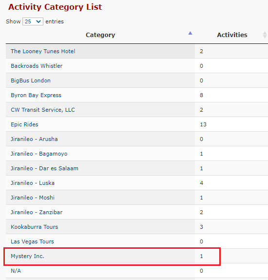Open the Byron Bay Express category

click(x=36, y=95)
